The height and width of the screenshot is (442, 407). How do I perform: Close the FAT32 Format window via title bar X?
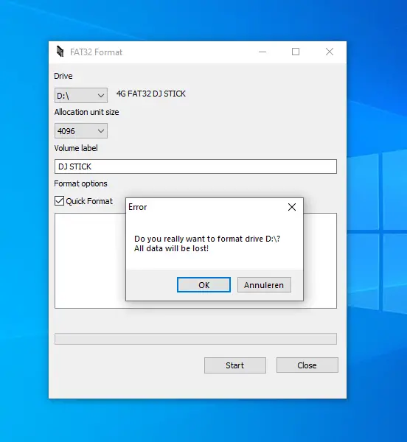pyautogui.click(x=330, y=52)
